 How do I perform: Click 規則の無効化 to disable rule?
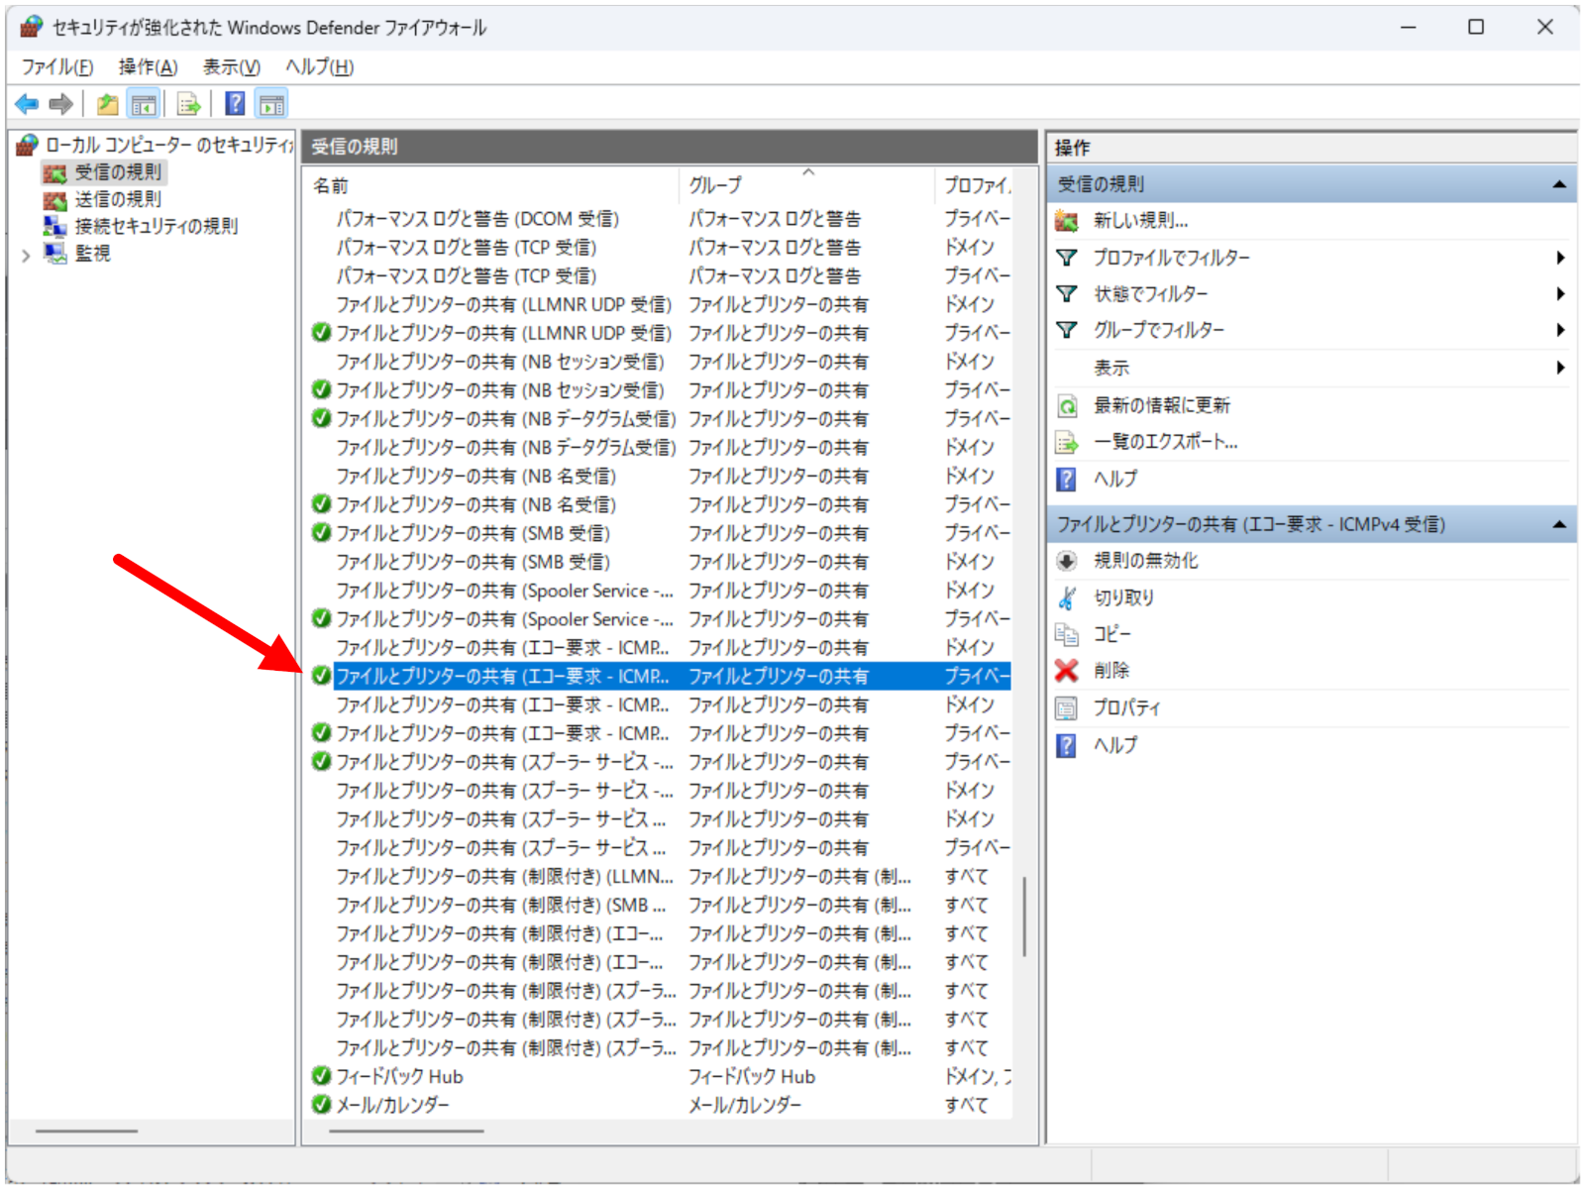(1145, 561)
